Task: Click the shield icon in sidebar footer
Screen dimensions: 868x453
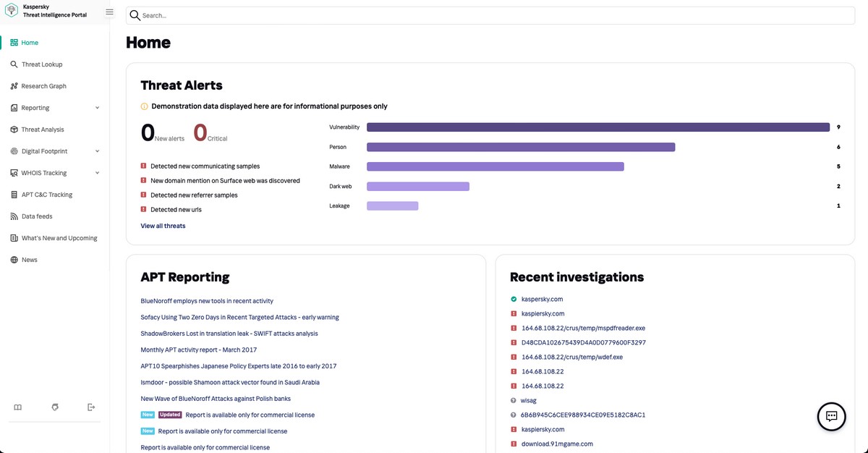Action: point(55,407)
